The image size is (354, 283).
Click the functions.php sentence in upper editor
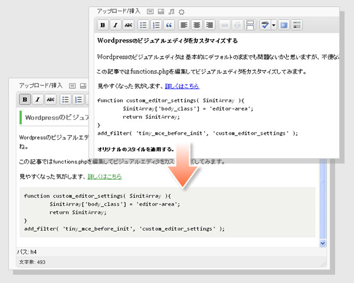(202, 72)
